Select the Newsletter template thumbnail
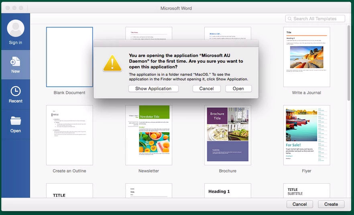 149,135
